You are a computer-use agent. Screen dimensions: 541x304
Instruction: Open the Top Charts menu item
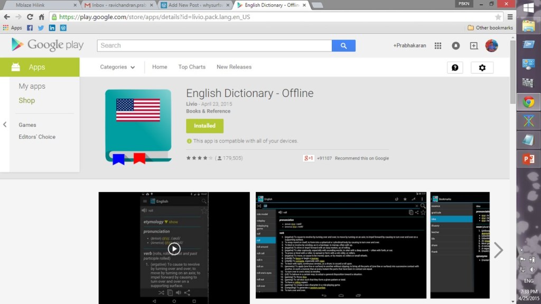point(192,67)
